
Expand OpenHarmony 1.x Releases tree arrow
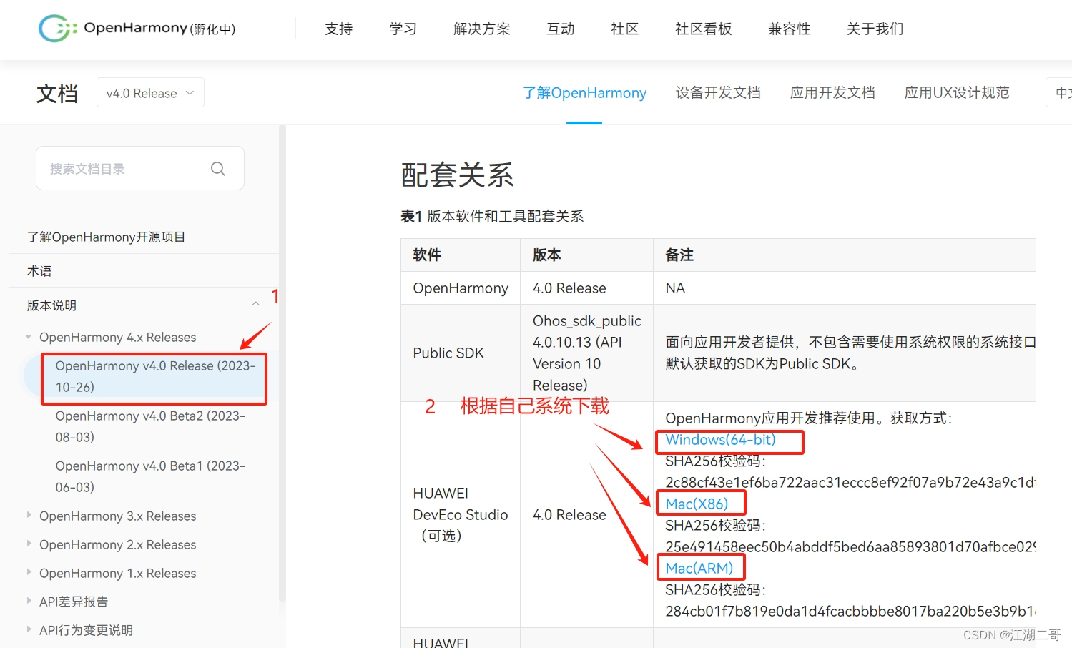tap(29, 572)
